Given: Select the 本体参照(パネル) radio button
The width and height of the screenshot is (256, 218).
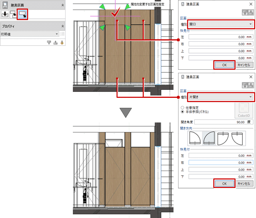Looking at the screenshot, I should 182,112.
